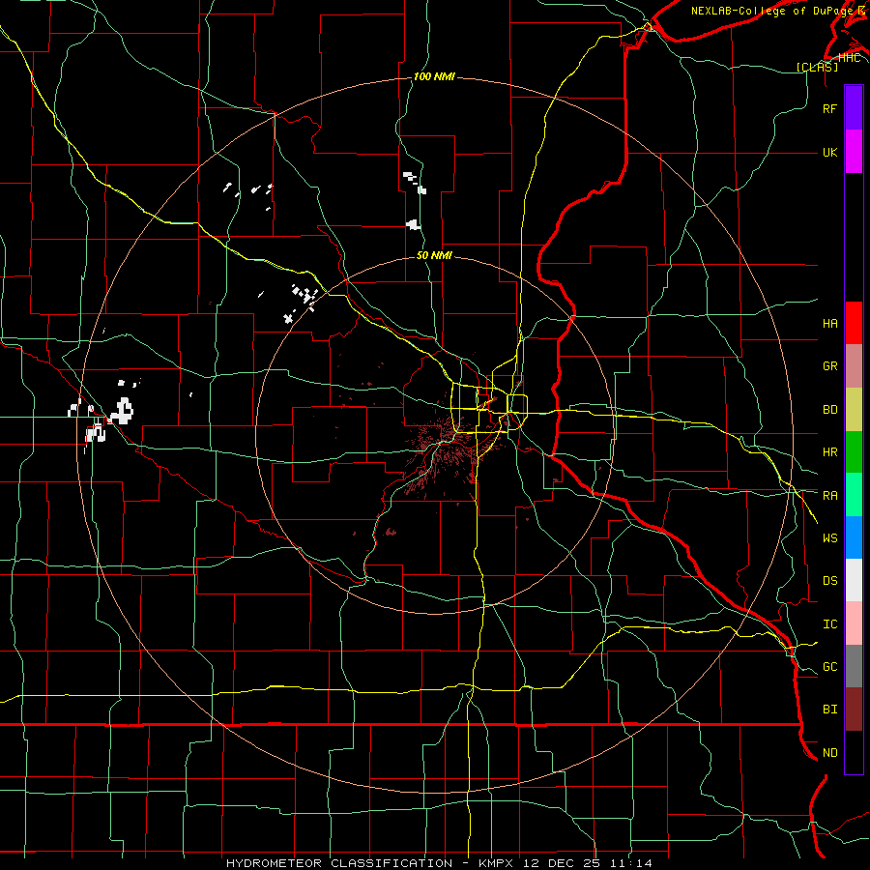Image resolution: width=870 pixels, height=870 pixels.
Task: Click the GC legend label
Action: tap(829, 666)
